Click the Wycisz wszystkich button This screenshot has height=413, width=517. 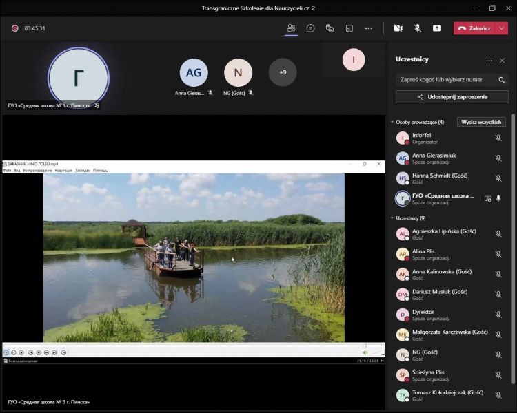pos(481,122)
